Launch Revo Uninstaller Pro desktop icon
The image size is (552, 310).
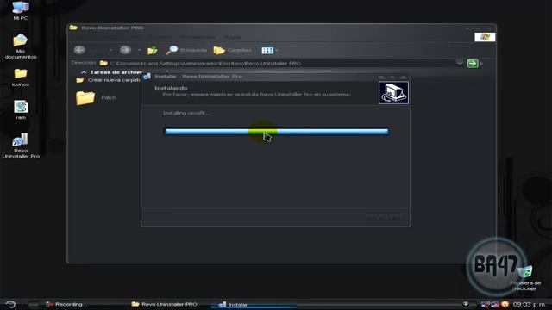pos(21,146)
